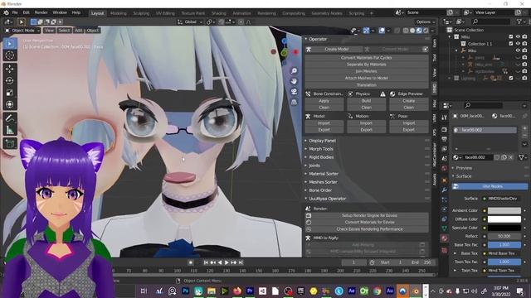Viewport: 531px width, 298px height.
Task: Select the Scale tool
Action: pyautogui.click(x=10, y=93)
